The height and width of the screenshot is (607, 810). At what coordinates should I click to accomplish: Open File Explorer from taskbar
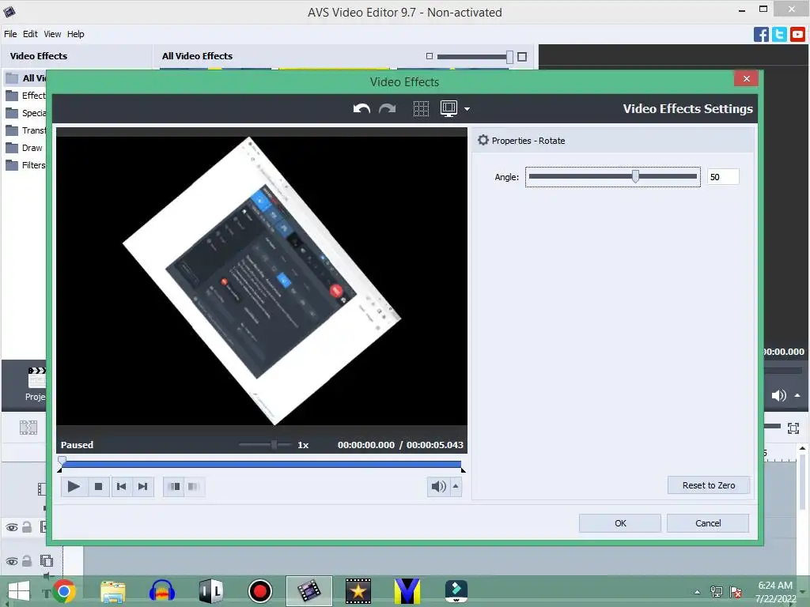coord(112,591)
